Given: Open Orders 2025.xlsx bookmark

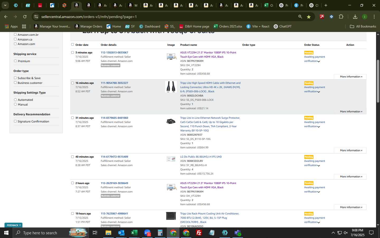Looking at the screenshot, I should coord(228,26).
